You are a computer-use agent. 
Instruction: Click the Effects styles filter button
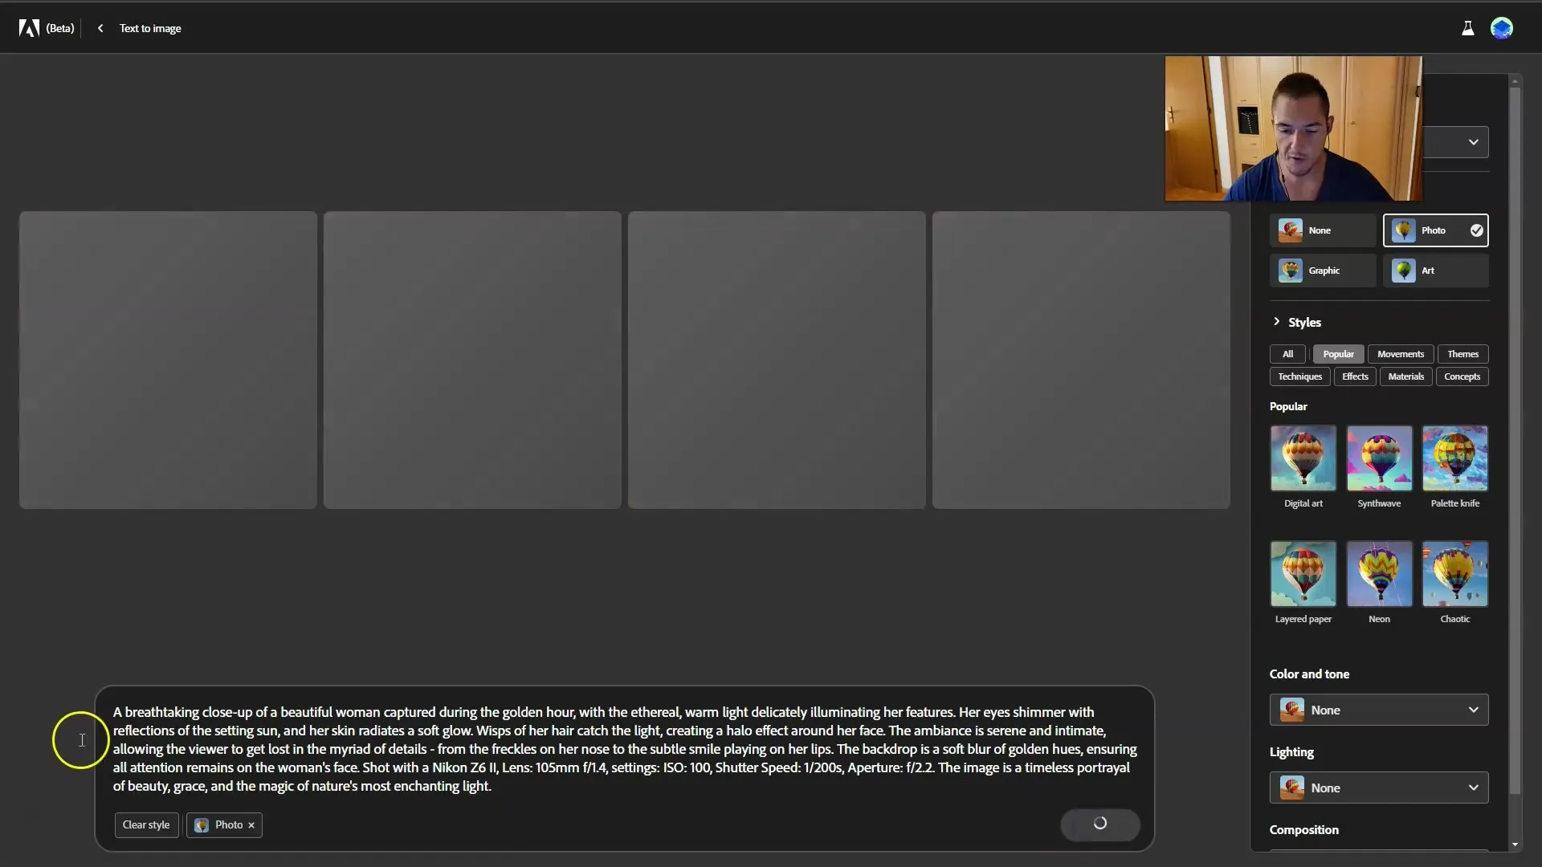pyautogui.click(x=1355, y=376)
